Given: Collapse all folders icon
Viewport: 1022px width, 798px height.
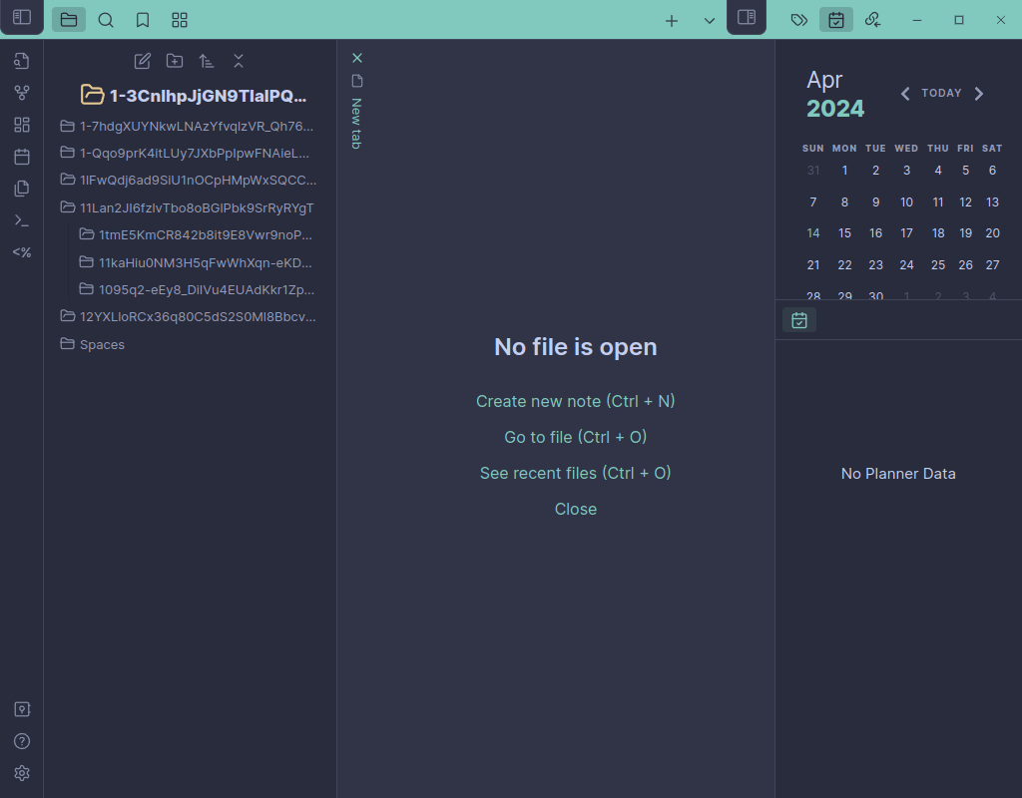Looking at the screenshot, I should click(238, 61).
